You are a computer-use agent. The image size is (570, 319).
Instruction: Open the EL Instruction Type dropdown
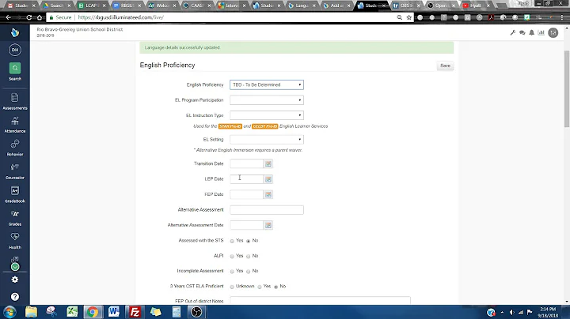click(267, 115)
